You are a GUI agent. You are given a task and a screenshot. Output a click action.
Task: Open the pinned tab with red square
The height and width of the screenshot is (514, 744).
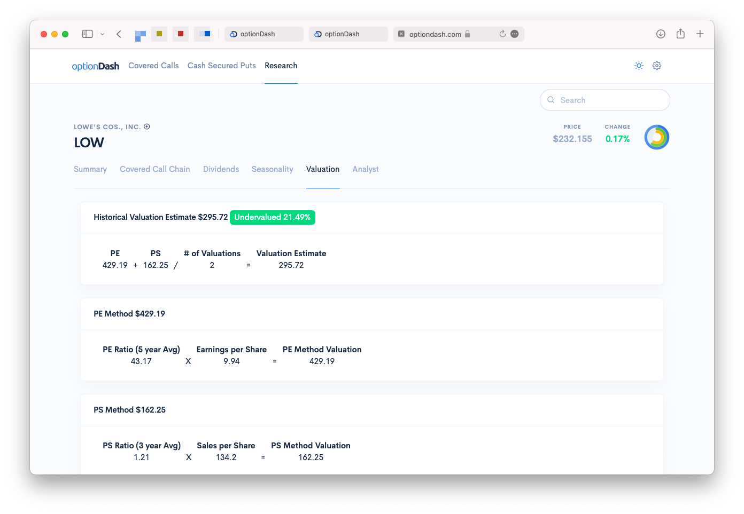(181, 34)
